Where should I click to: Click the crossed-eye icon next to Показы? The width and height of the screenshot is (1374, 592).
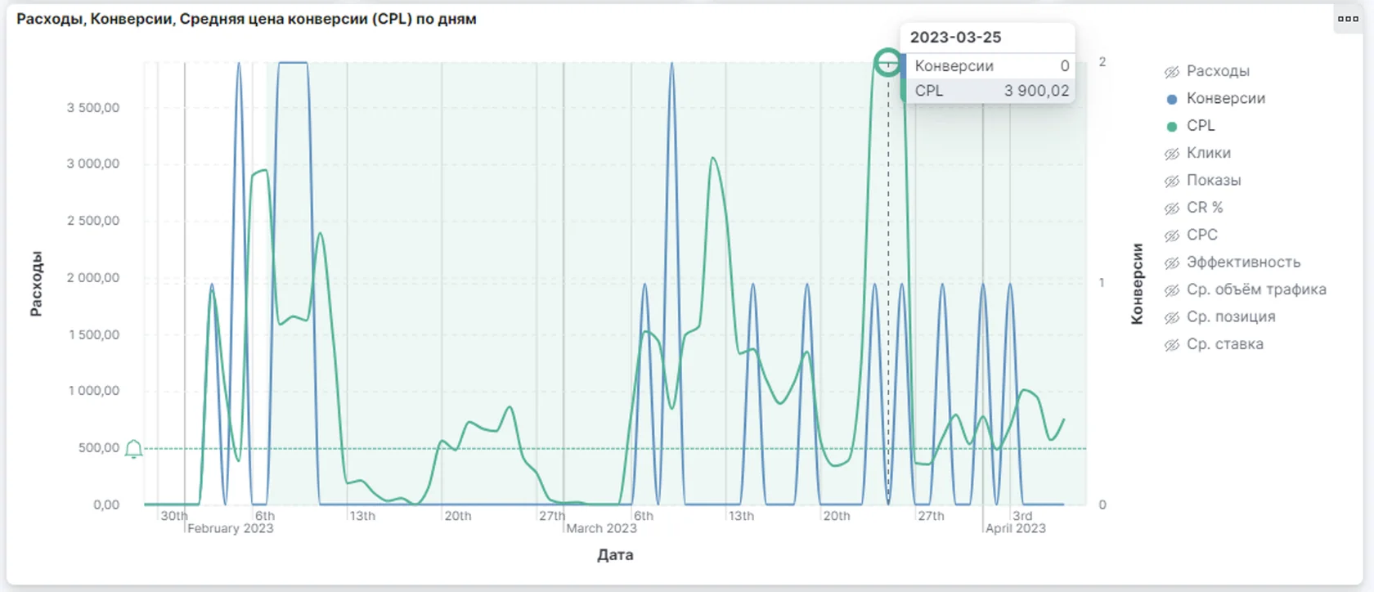(1172, 181)
